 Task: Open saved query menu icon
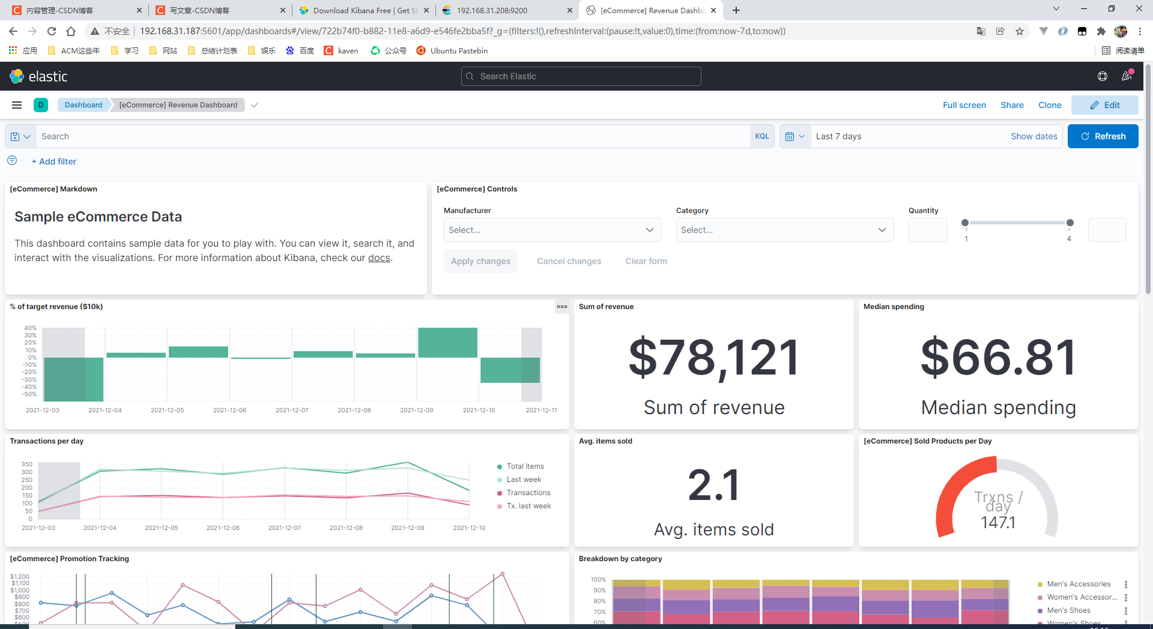[20, 136]
